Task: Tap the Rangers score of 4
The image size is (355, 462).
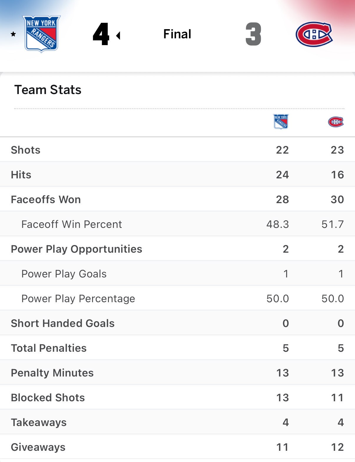Action: (101, 34)
